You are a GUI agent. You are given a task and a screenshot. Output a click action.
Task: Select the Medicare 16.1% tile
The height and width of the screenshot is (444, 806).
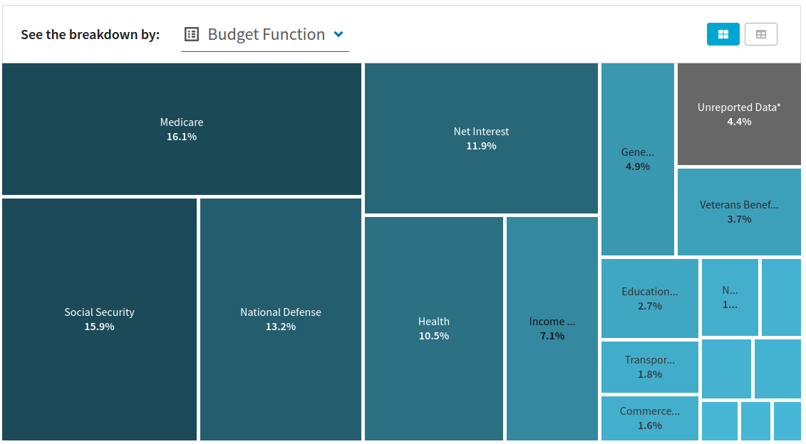[182, 128]
